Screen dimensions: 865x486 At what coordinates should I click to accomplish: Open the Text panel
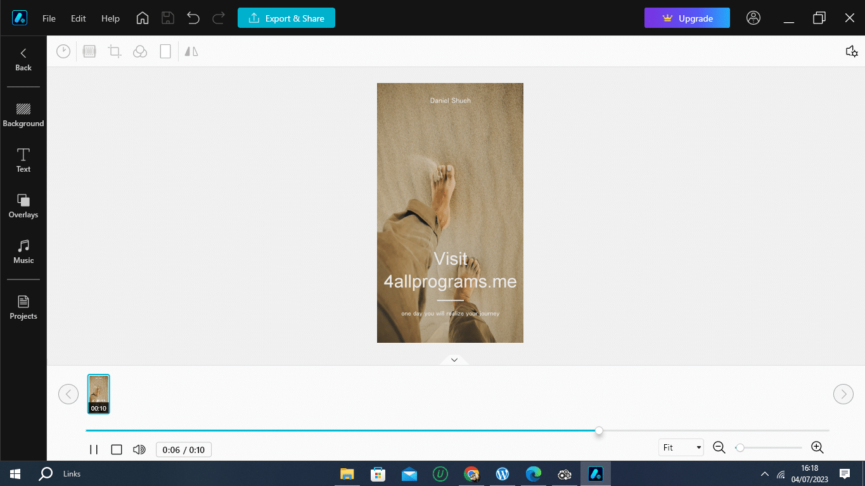pos(23,160)
